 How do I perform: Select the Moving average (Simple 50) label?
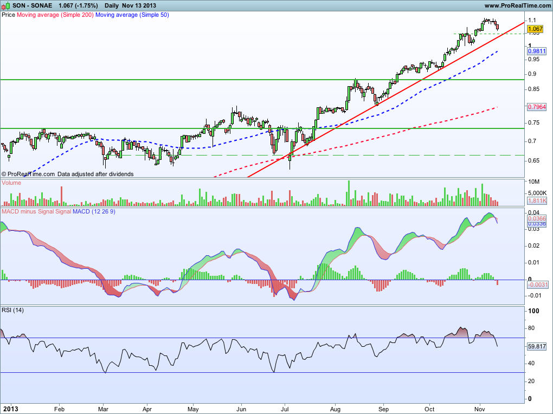click(x=132, y=15)
